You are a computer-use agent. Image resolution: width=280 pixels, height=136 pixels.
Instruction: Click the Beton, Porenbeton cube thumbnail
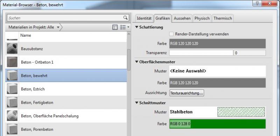(12, 129)
